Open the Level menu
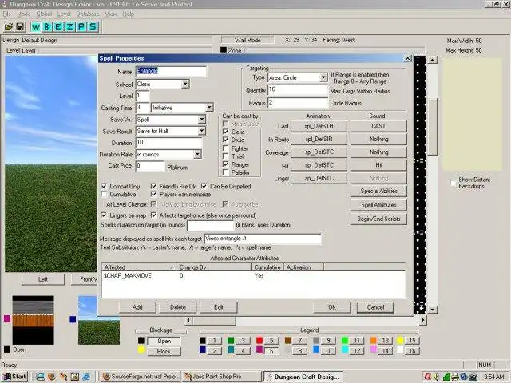 (x=64, y=14)
